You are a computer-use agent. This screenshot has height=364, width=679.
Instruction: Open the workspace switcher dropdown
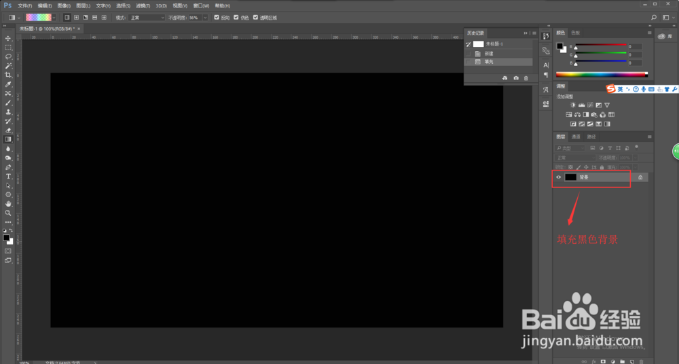[667, 18]
